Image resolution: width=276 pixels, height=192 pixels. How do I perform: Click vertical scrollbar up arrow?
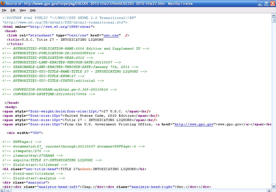click(274, 15)
